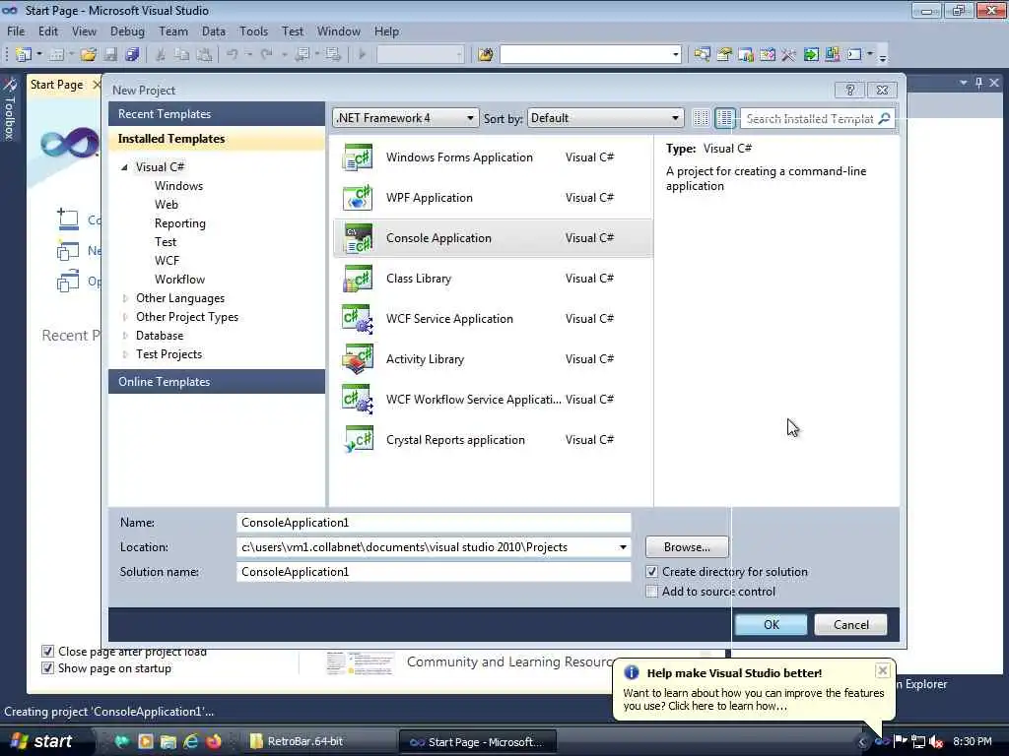This screenshot has width=1009, height=756.
Task: Enable Add to source control checkbox
Action: tap(652, 592)
